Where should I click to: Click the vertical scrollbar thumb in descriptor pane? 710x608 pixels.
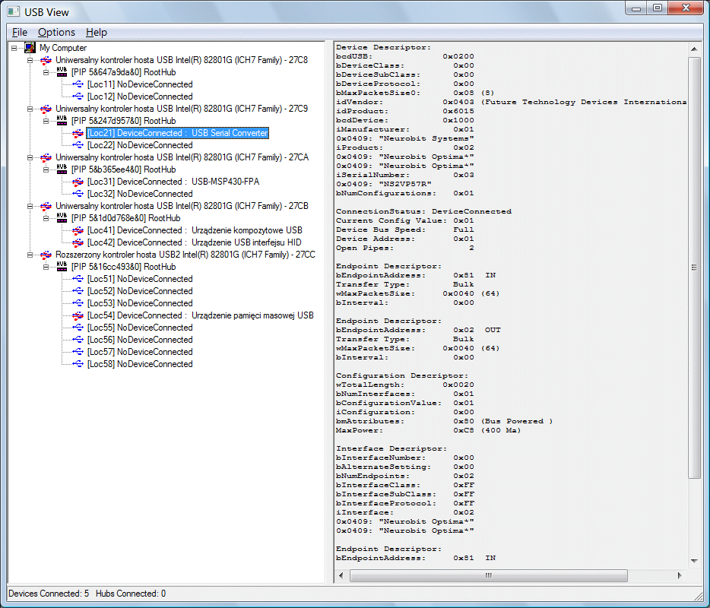click(x=694, y=268)
